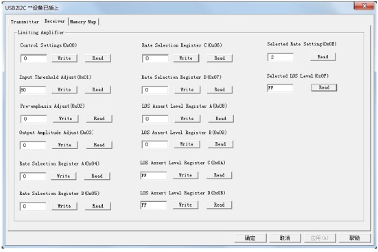Select the Receiver tab
Screen dimensions: 378x252
[55, 21]
